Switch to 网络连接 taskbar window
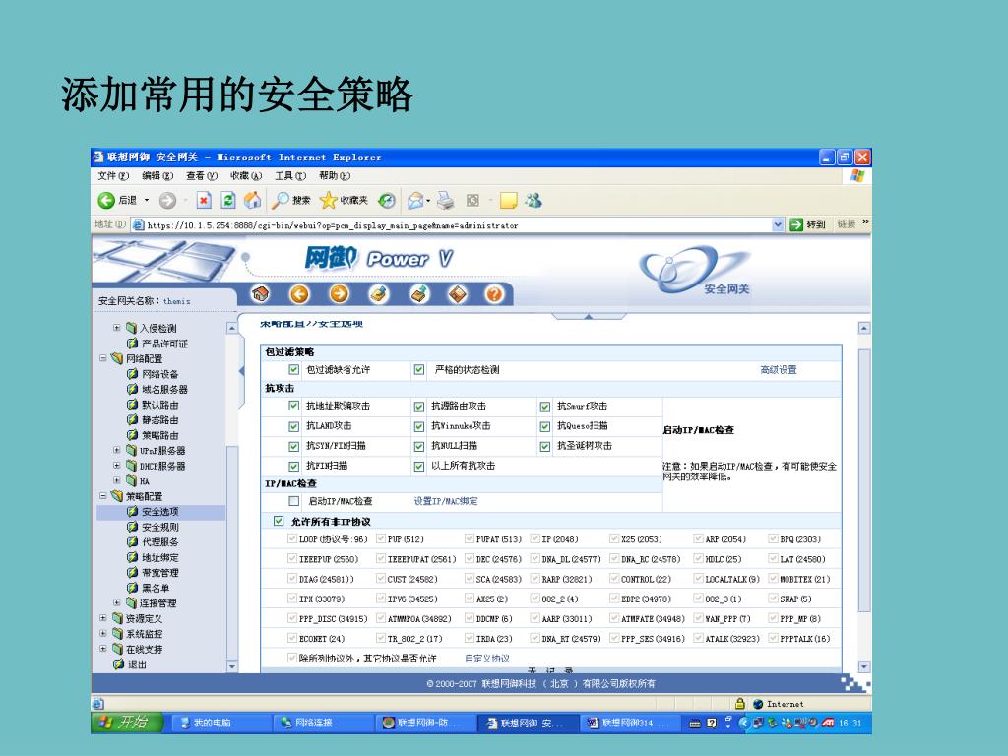 323,723
